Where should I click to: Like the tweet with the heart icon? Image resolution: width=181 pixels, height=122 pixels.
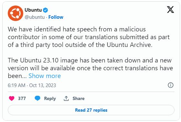[x=12, y=98]
